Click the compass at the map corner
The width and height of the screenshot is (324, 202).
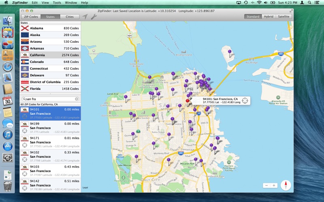[286, 185]
